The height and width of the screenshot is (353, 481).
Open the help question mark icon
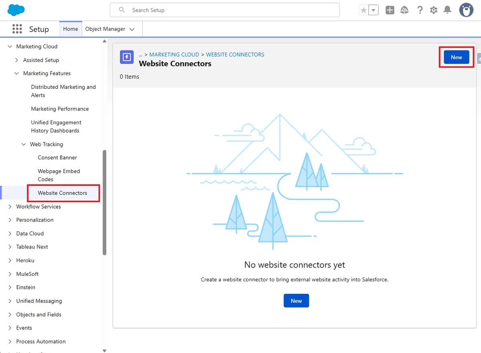420,10
